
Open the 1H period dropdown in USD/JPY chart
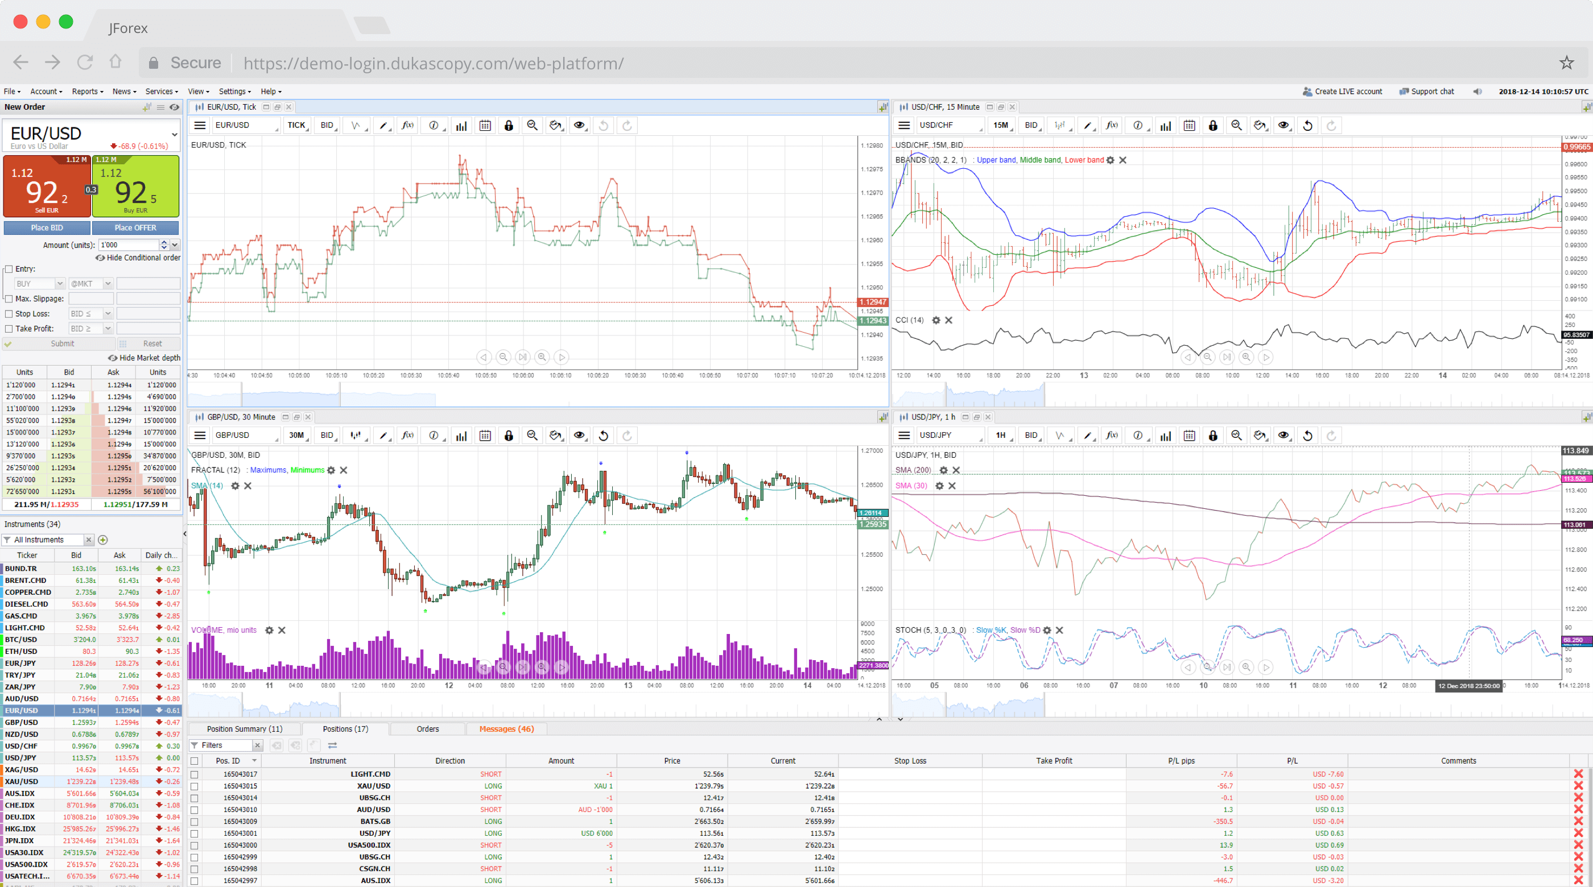[1002, 436]
